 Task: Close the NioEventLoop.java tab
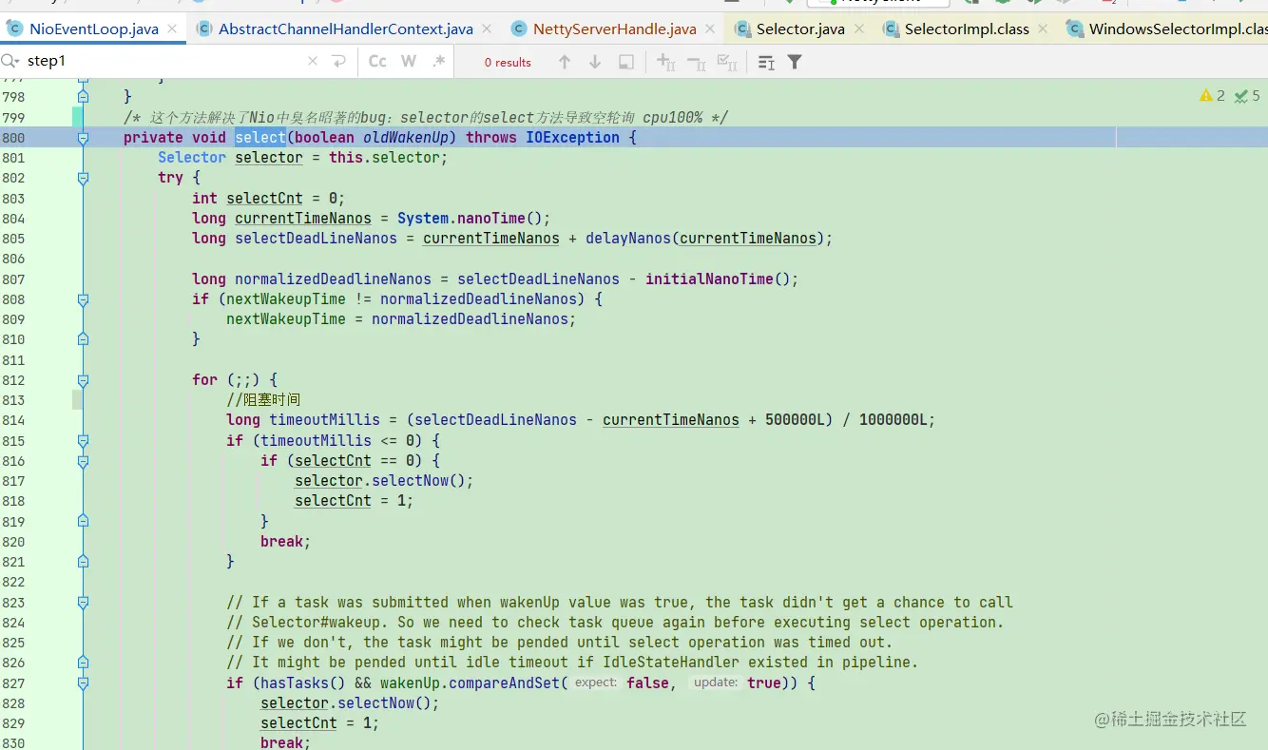click(x=172, y=29)
